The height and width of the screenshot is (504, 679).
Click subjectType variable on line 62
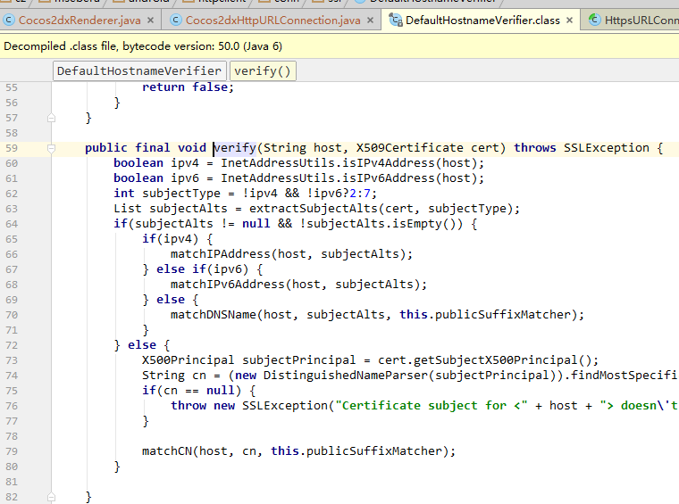[181, 194]
